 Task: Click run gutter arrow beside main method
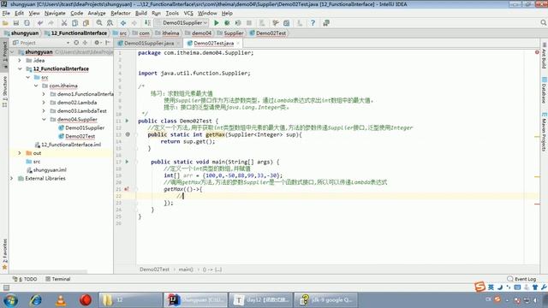[128, 162]
